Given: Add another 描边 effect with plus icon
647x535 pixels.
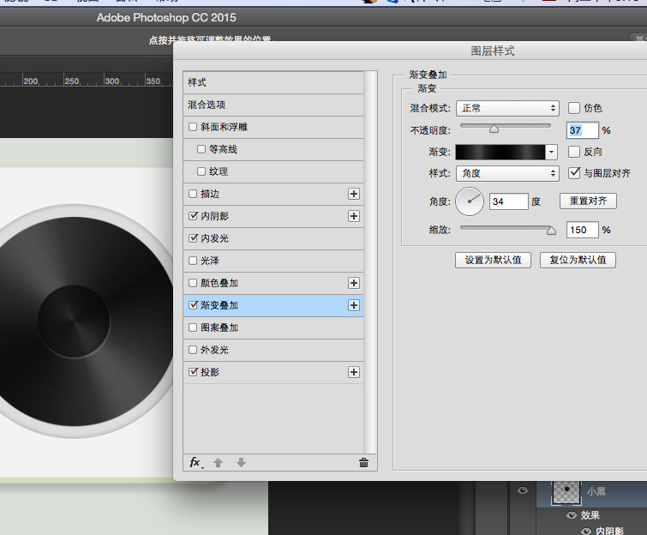Looking at the screenshot, I should [x=354, y=194].
